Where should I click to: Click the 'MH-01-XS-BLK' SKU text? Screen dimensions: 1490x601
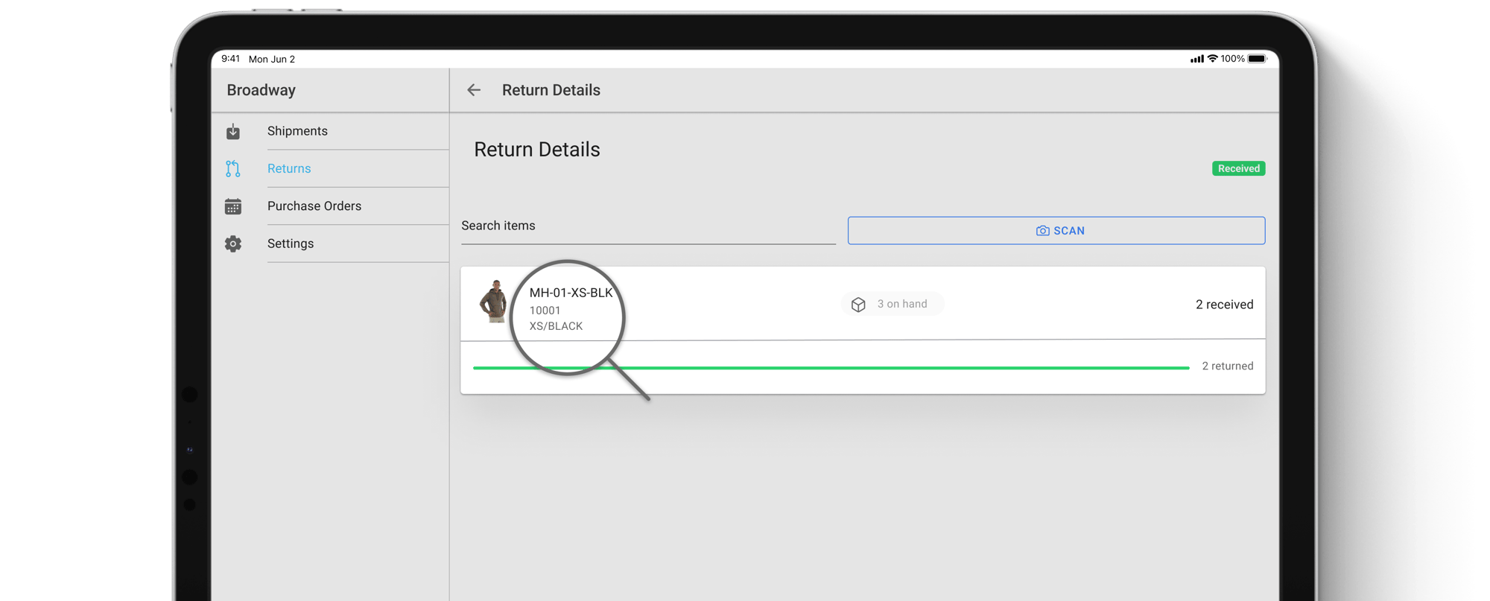[x=571, y=293]
